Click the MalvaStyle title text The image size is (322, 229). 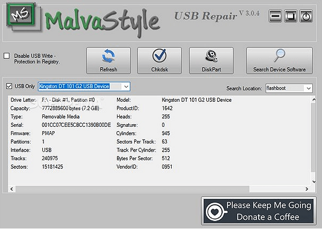tap(102, 22)
